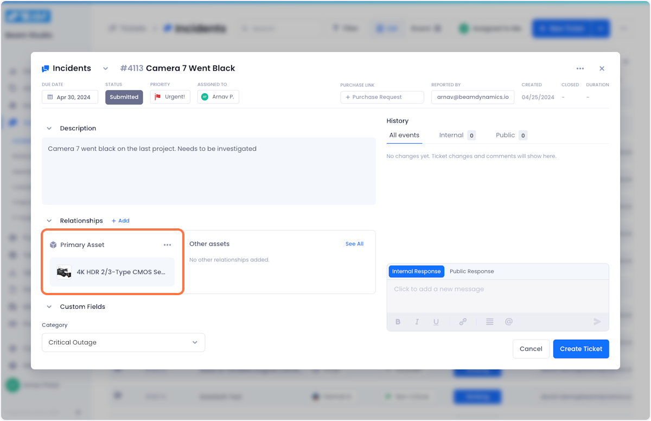Change the Urgent! priority flag
The height and width of the screenshot is (421, 651).
[170, 97]
